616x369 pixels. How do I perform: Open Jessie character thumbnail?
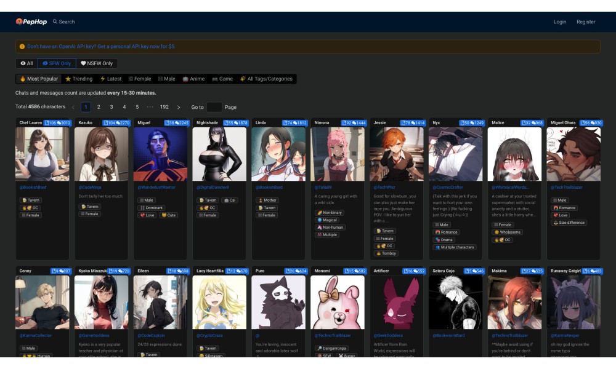(x=396, y=154)
